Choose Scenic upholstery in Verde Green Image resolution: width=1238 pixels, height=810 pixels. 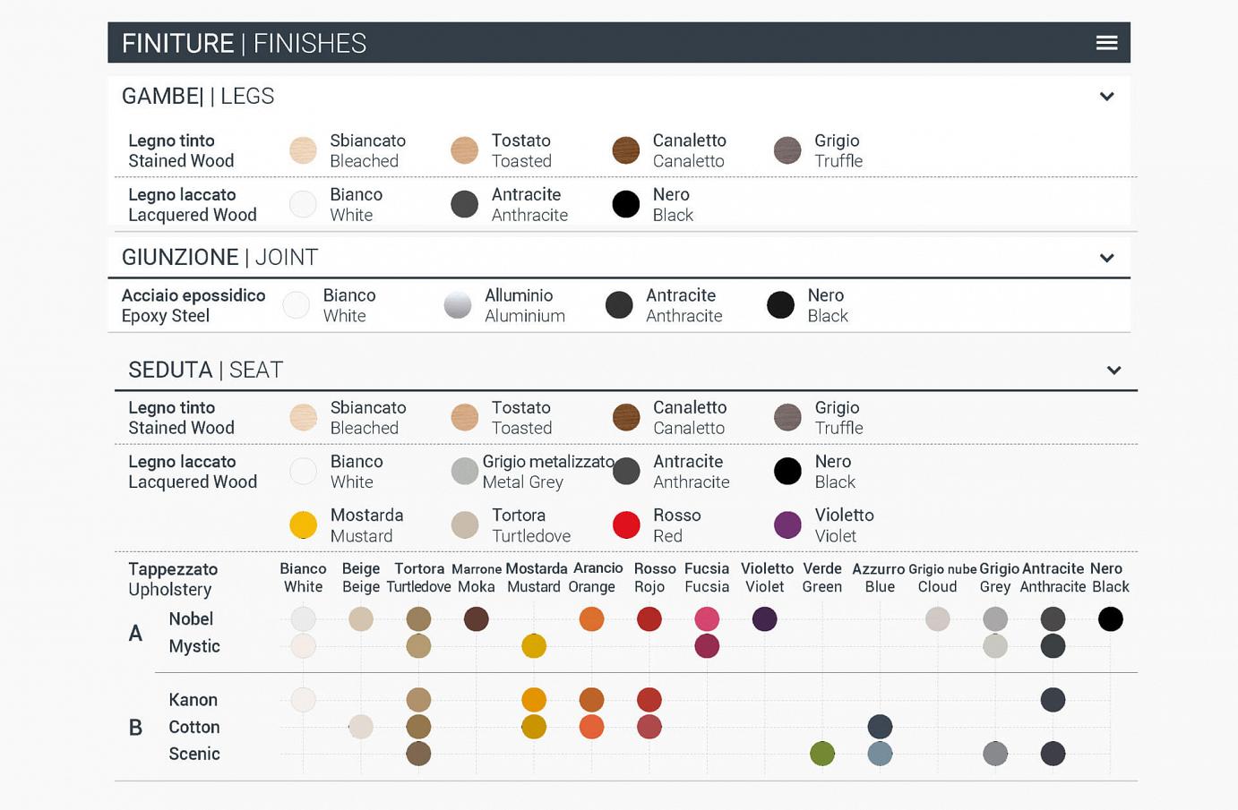tap(822, 754)
